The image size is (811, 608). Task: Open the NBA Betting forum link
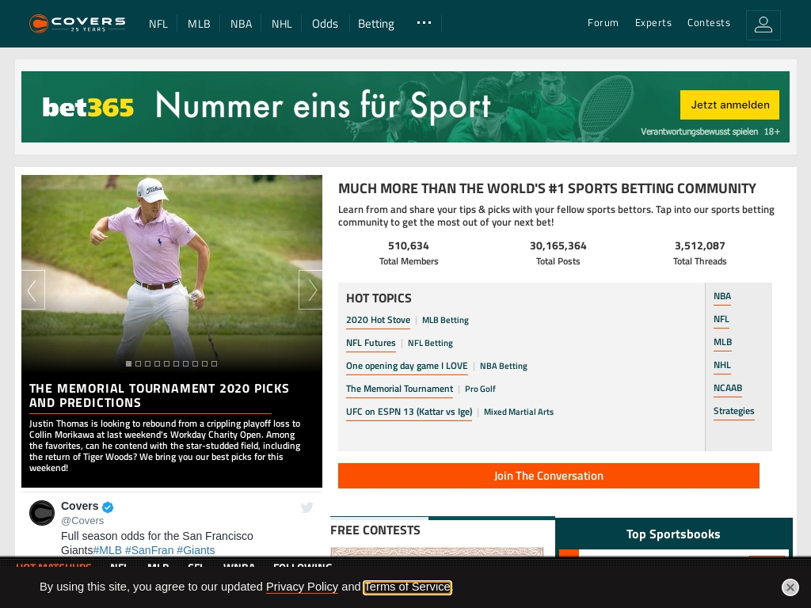click(x=503, y=366)
